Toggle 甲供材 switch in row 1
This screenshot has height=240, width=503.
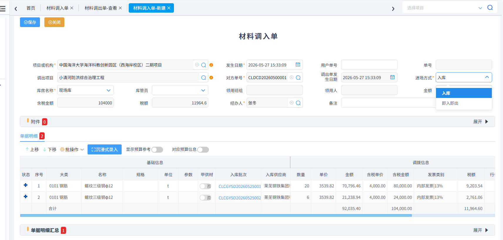pos(205,186)
